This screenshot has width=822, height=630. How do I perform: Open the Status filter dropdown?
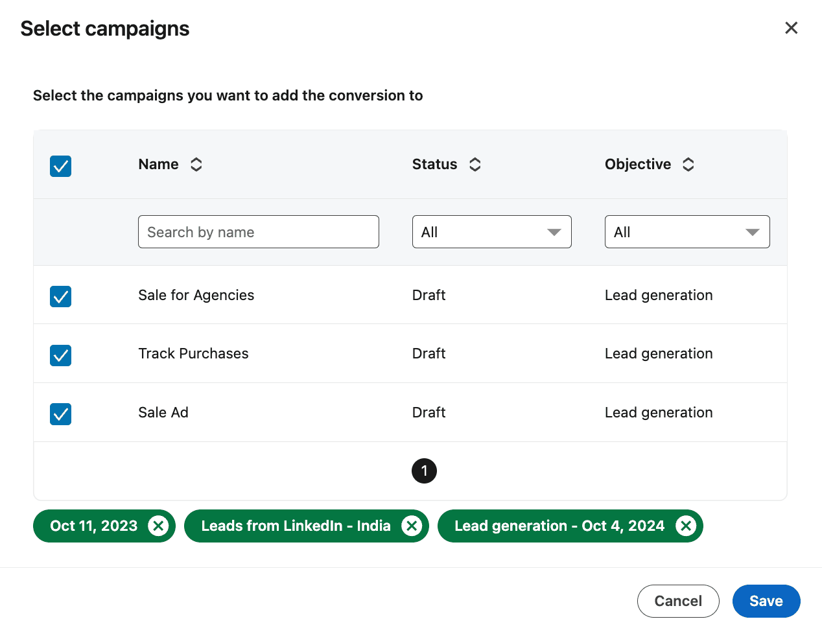pyautogui.click(x=491, y=232)
